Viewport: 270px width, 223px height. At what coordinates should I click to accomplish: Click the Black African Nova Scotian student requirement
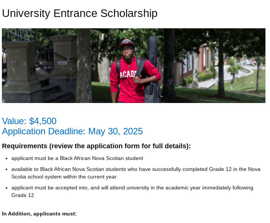(x=77, y=158)
